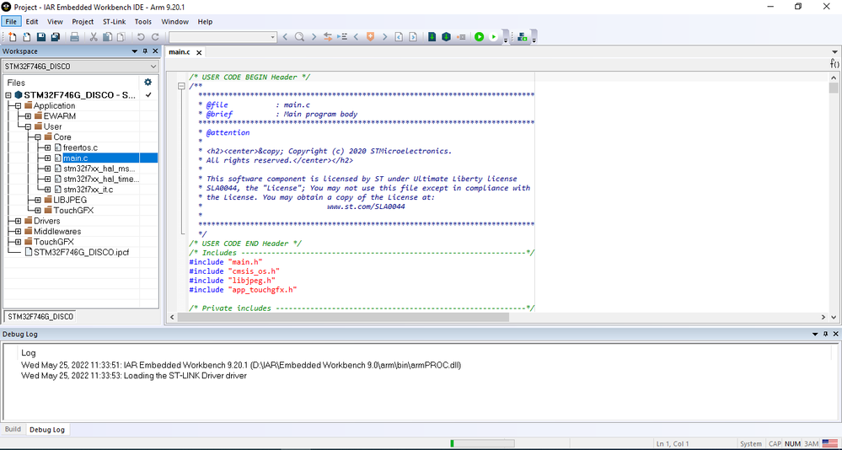842x450 pixels.
Task: Expand the Drivers folder
Action: (x=19, y=221)
